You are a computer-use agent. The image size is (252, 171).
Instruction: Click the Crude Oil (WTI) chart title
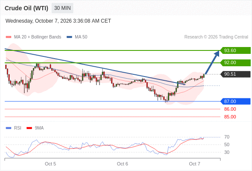[26, 8]
